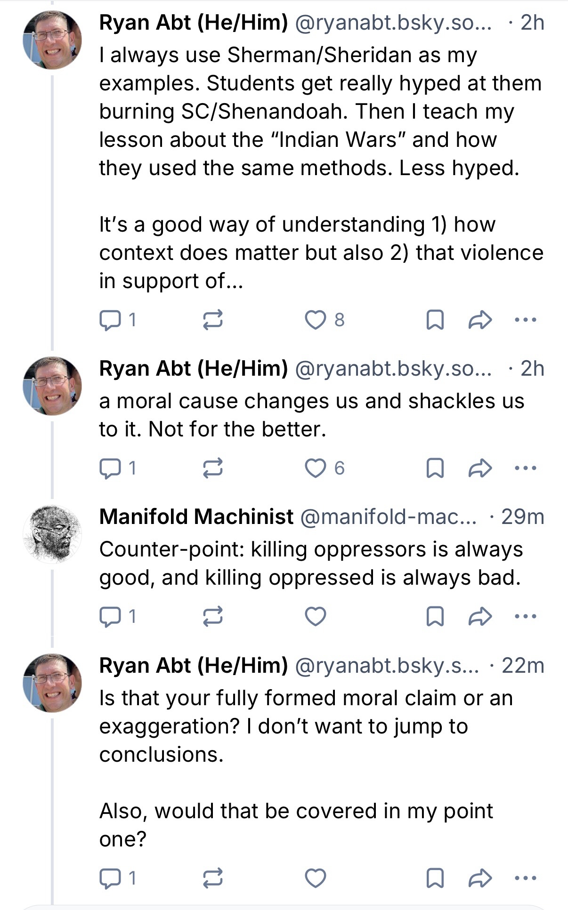Repost the "moral cause changes us" post
Screen dimensions: 568x910
pyautogui.click(x=212, y=468)
